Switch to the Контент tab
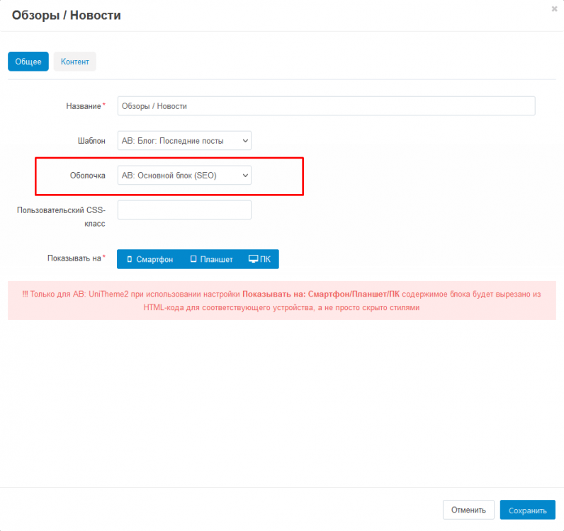 click(74, 62)
